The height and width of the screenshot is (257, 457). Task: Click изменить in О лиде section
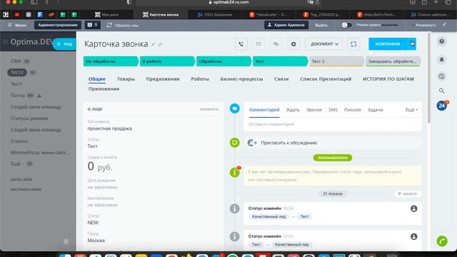click(x=209, y=109)
